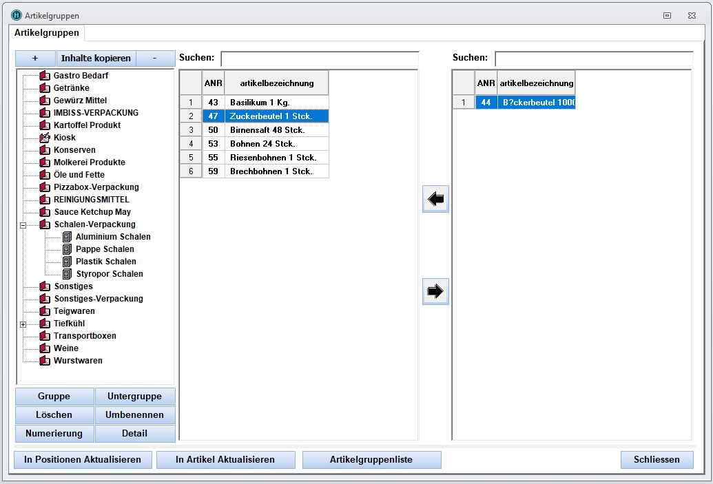Expand the Tiefkühl tree node
The image size is (713, 484).
tap(23, 324)
